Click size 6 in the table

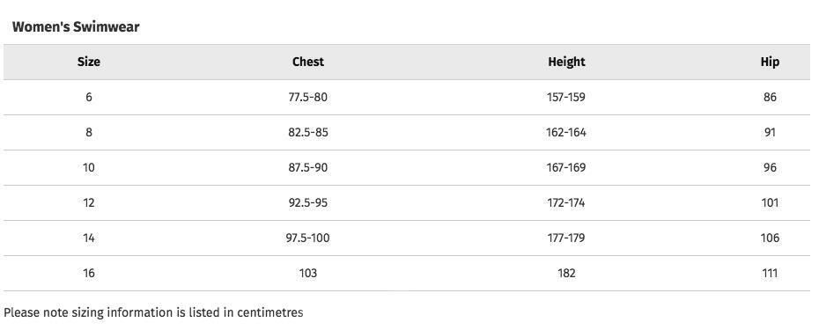click(89, 97)
